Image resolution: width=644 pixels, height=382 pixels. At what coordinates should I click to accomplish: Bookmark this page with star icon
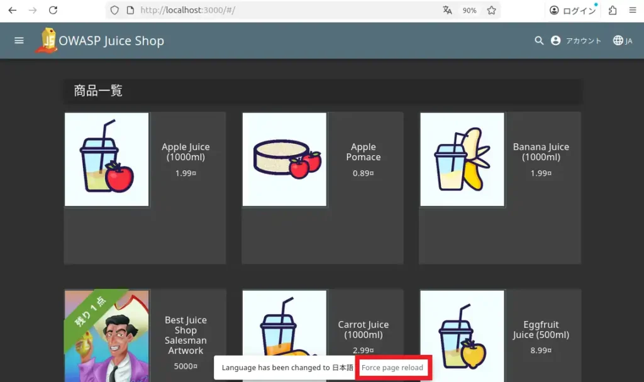coord(491,11)
